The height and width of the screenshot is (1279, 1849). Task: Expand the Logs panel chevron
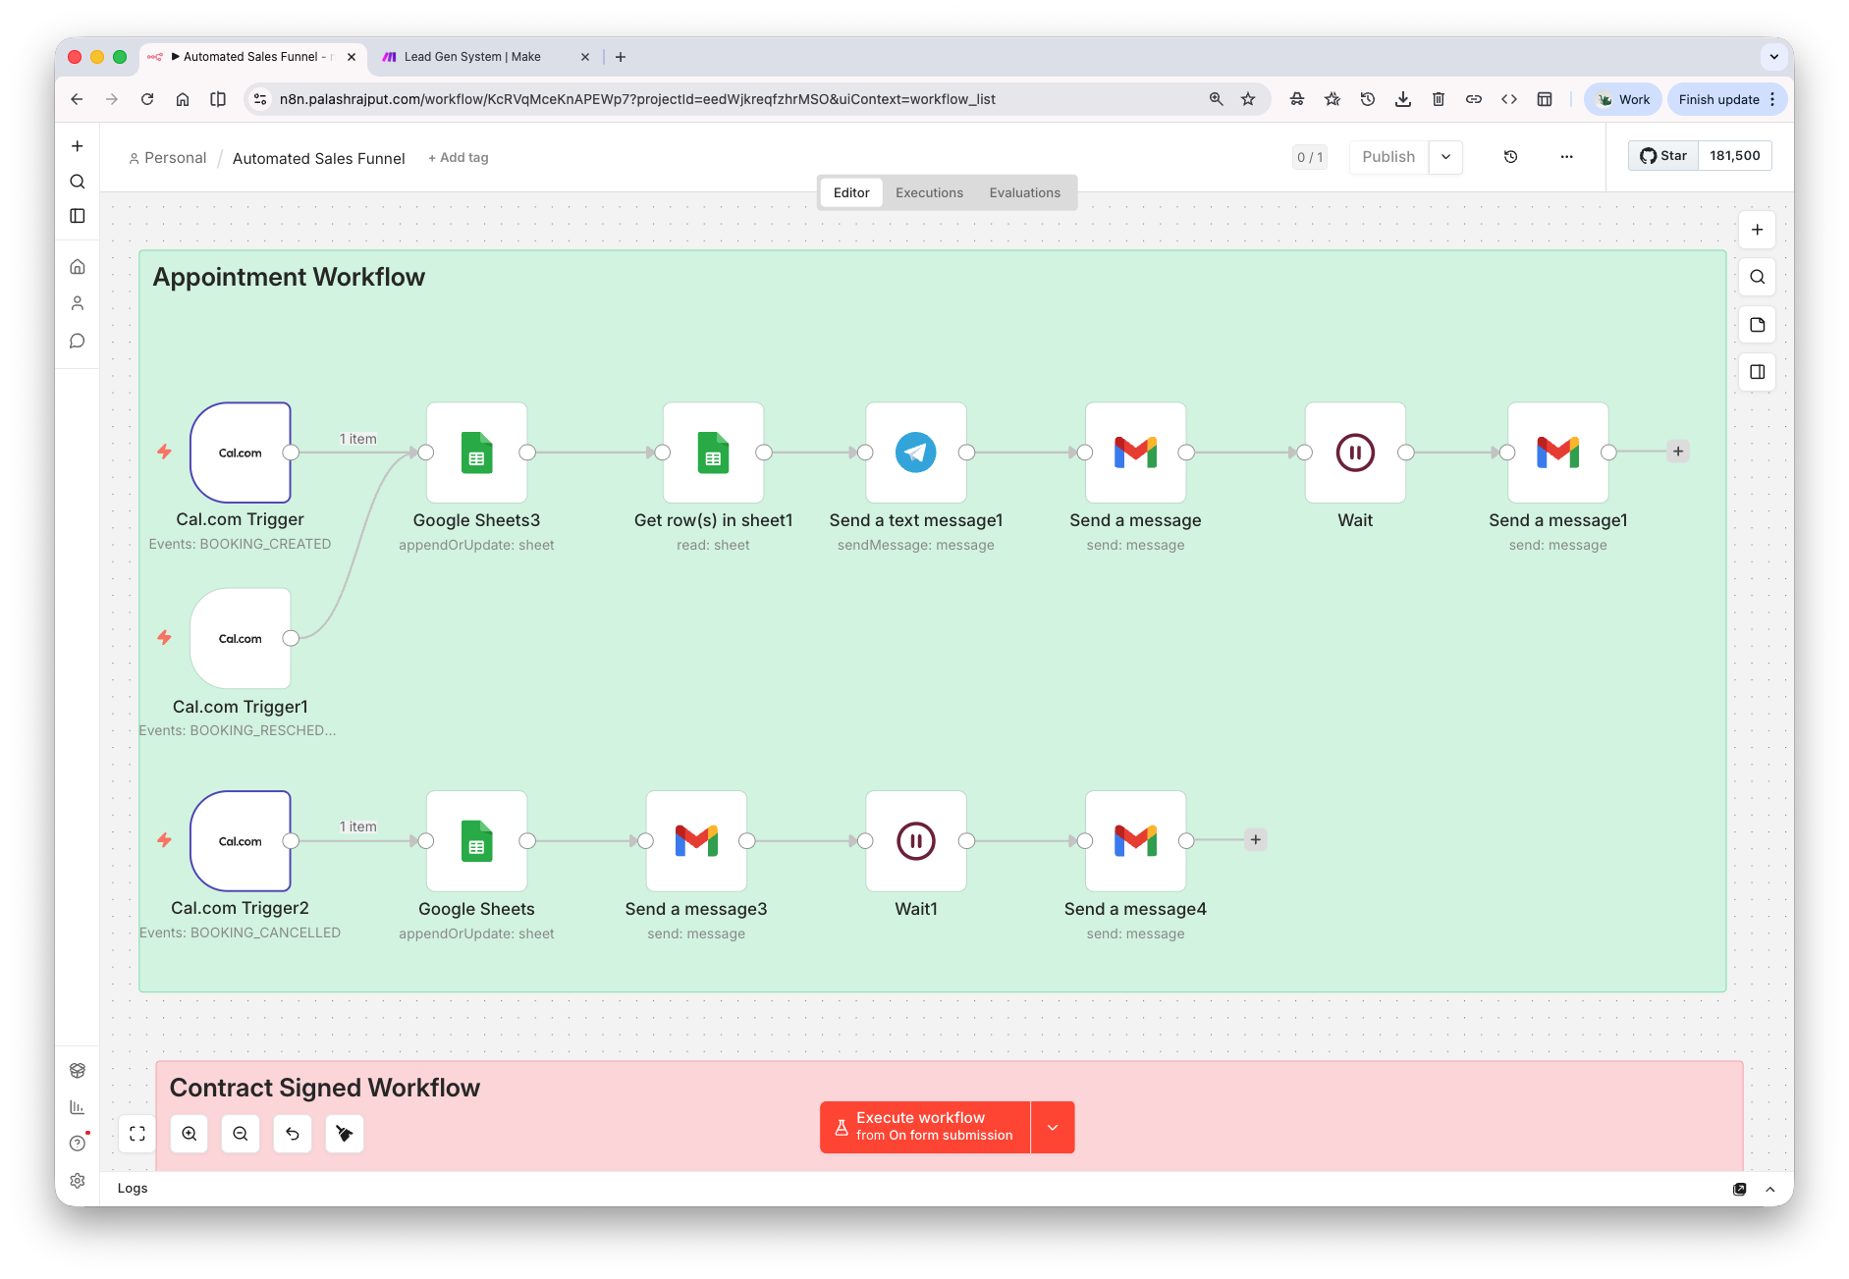[x=1770, y=1189]
